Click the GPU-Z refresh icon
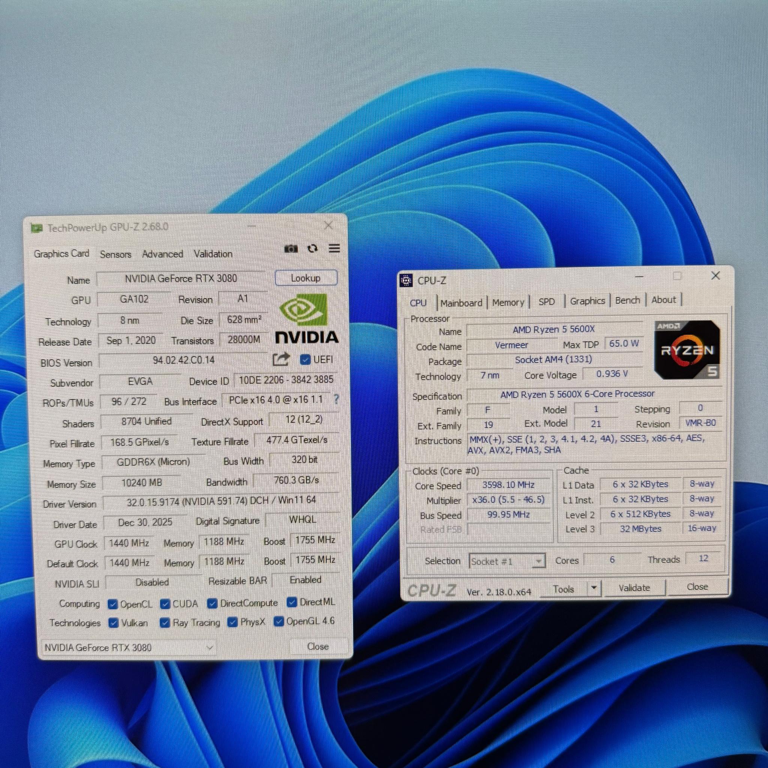The image size is (768, 768). click(x=312, y=249)
